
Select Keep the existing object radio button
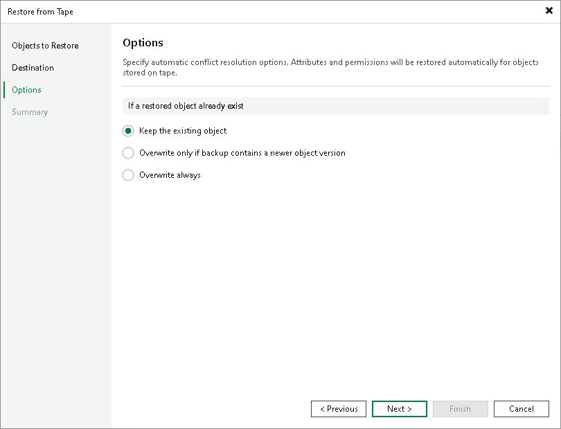(128, 131)
